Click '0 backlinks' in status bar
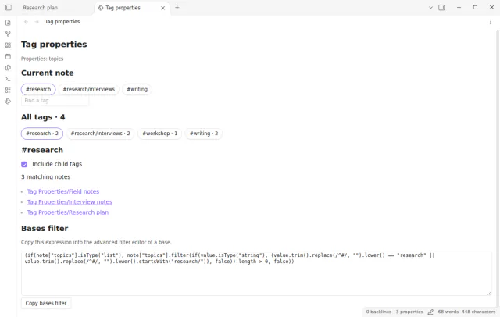This screenshot has width=500, height=317. (378, 312)
